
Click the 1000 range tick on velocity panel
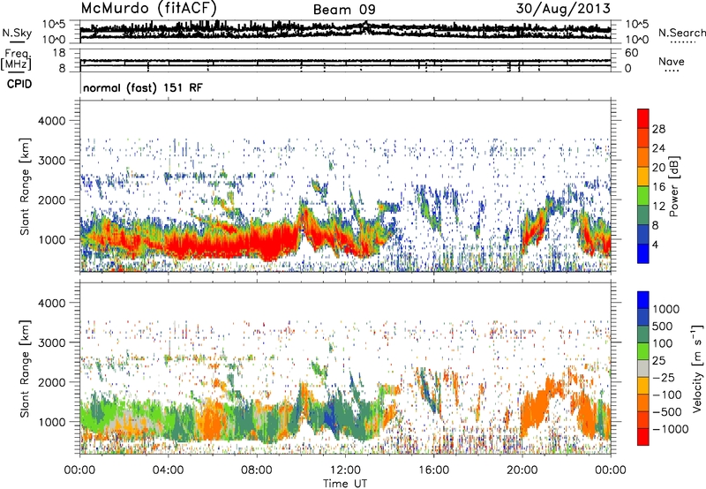click(x=51, y=421)
